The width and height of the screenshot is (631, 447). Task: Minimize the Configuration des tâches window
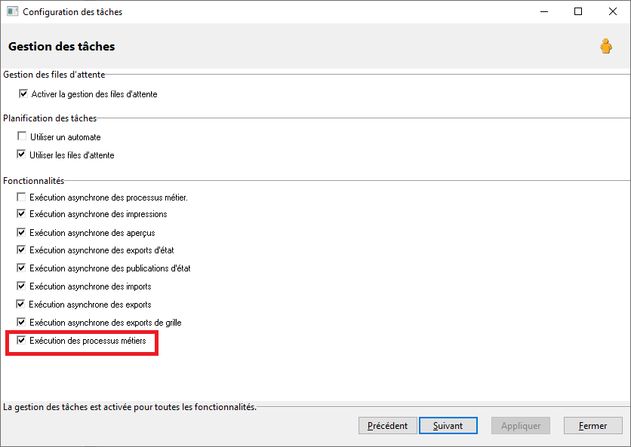tap(544, 11)
